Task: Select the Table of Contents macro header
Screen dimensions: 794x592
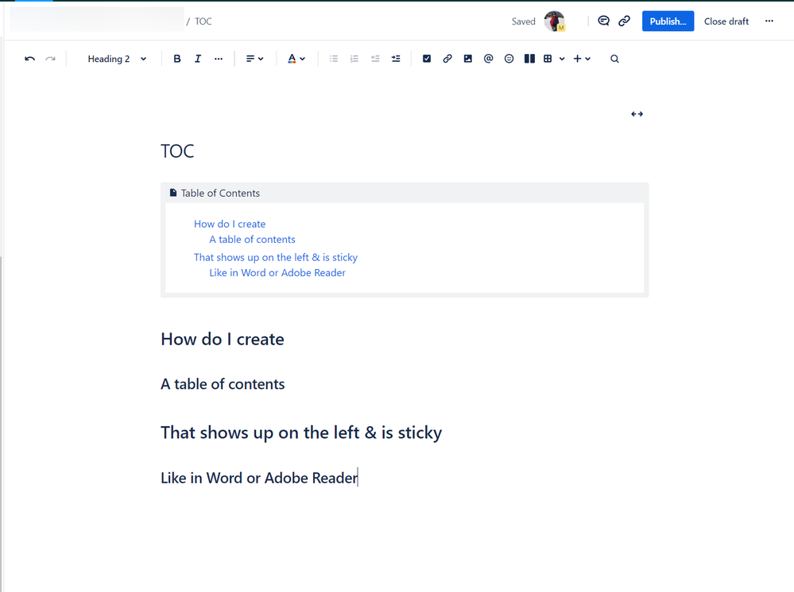Action: click(405, 193)
